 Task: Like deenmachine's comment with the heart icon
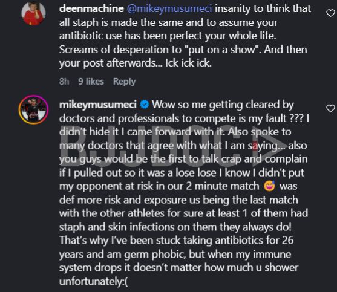[330, 13]
